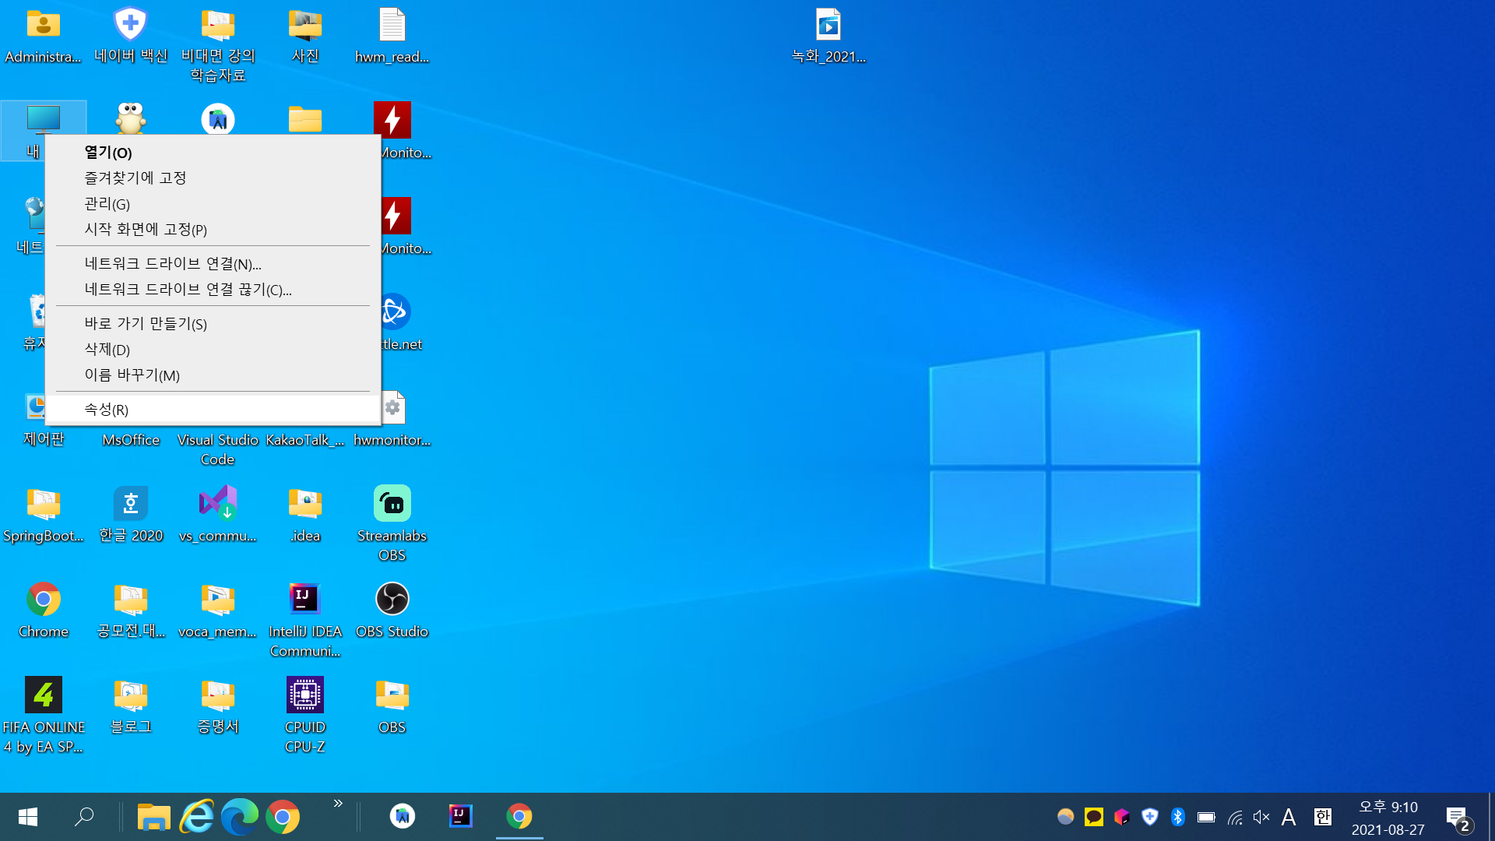Click the 한글 2020 desktop icon
Viewport: 1495px width, 841px height.
coord(131,505)
